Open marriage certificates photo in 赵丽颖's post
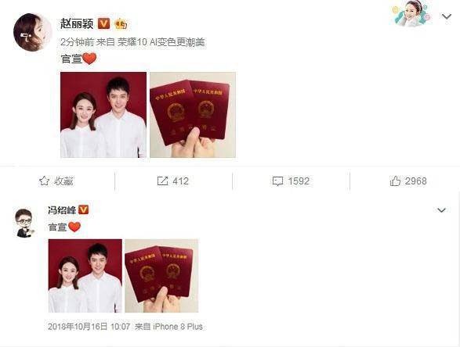Screen dimensions: 460x347 [x=193, y=115]
